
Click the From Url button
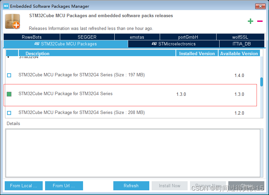click(x=64, y=186)
